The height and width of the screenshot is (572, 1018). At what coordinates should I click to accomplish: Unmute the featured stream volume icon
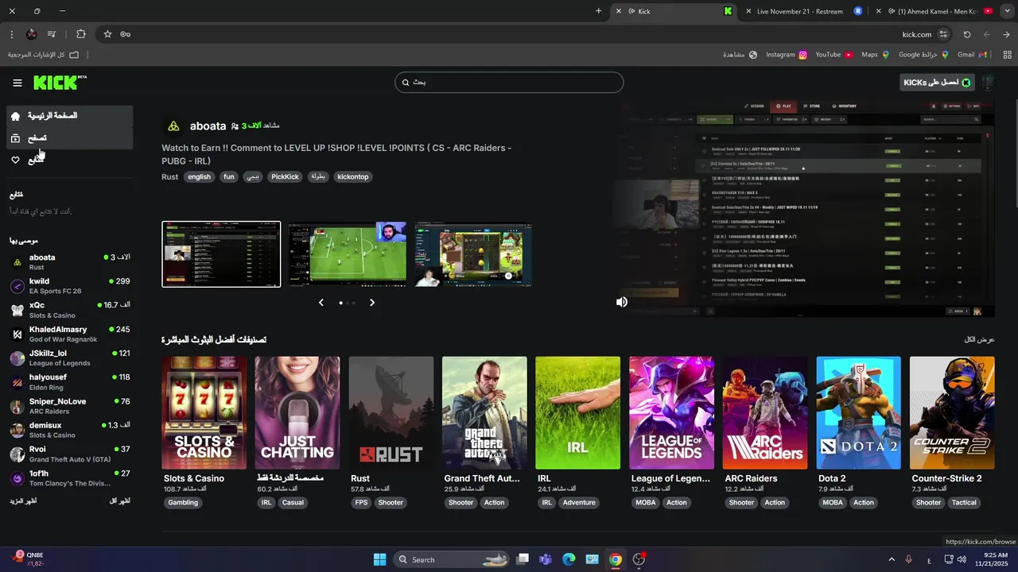coord(622,302)
